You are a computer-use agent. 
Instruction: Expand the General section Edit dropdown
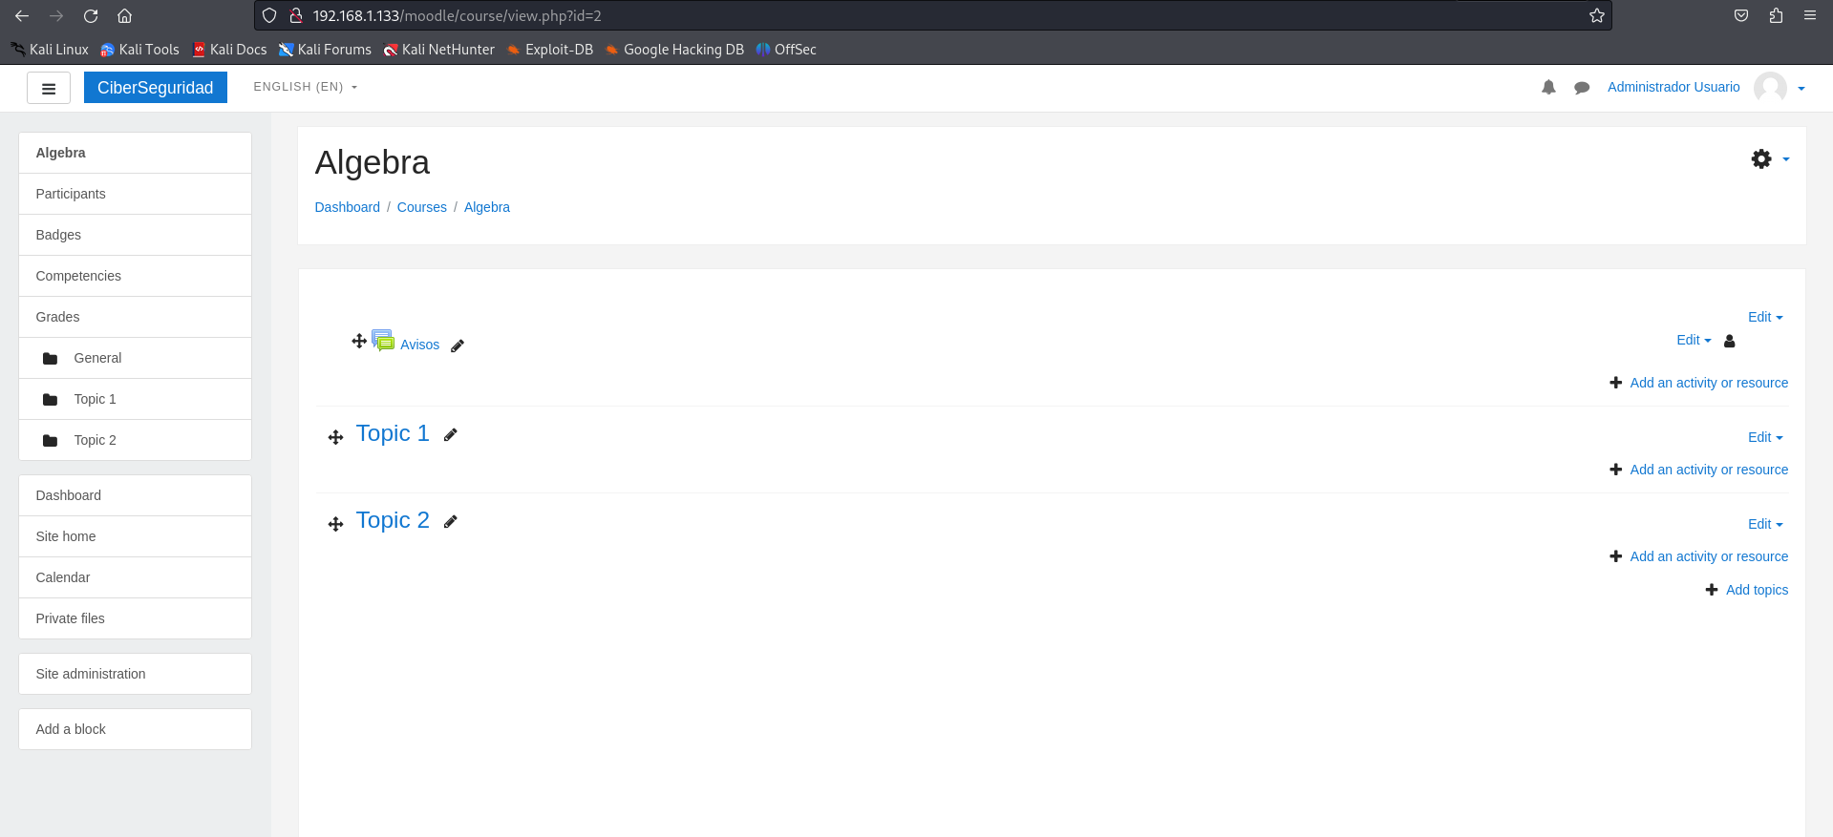1765,317
